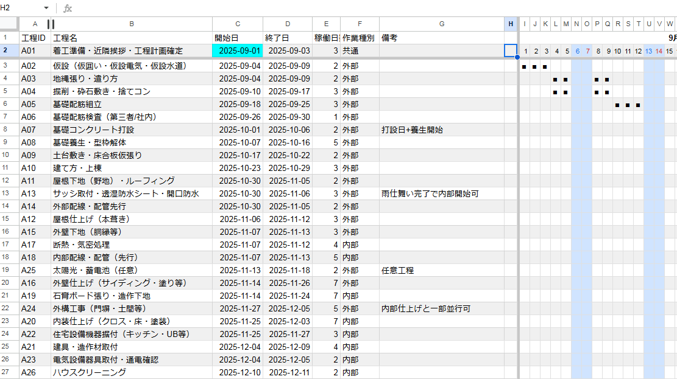The height and width of the screenshot is (379, 677).
Task: Select the highlighted column H header
Action: 511,24
